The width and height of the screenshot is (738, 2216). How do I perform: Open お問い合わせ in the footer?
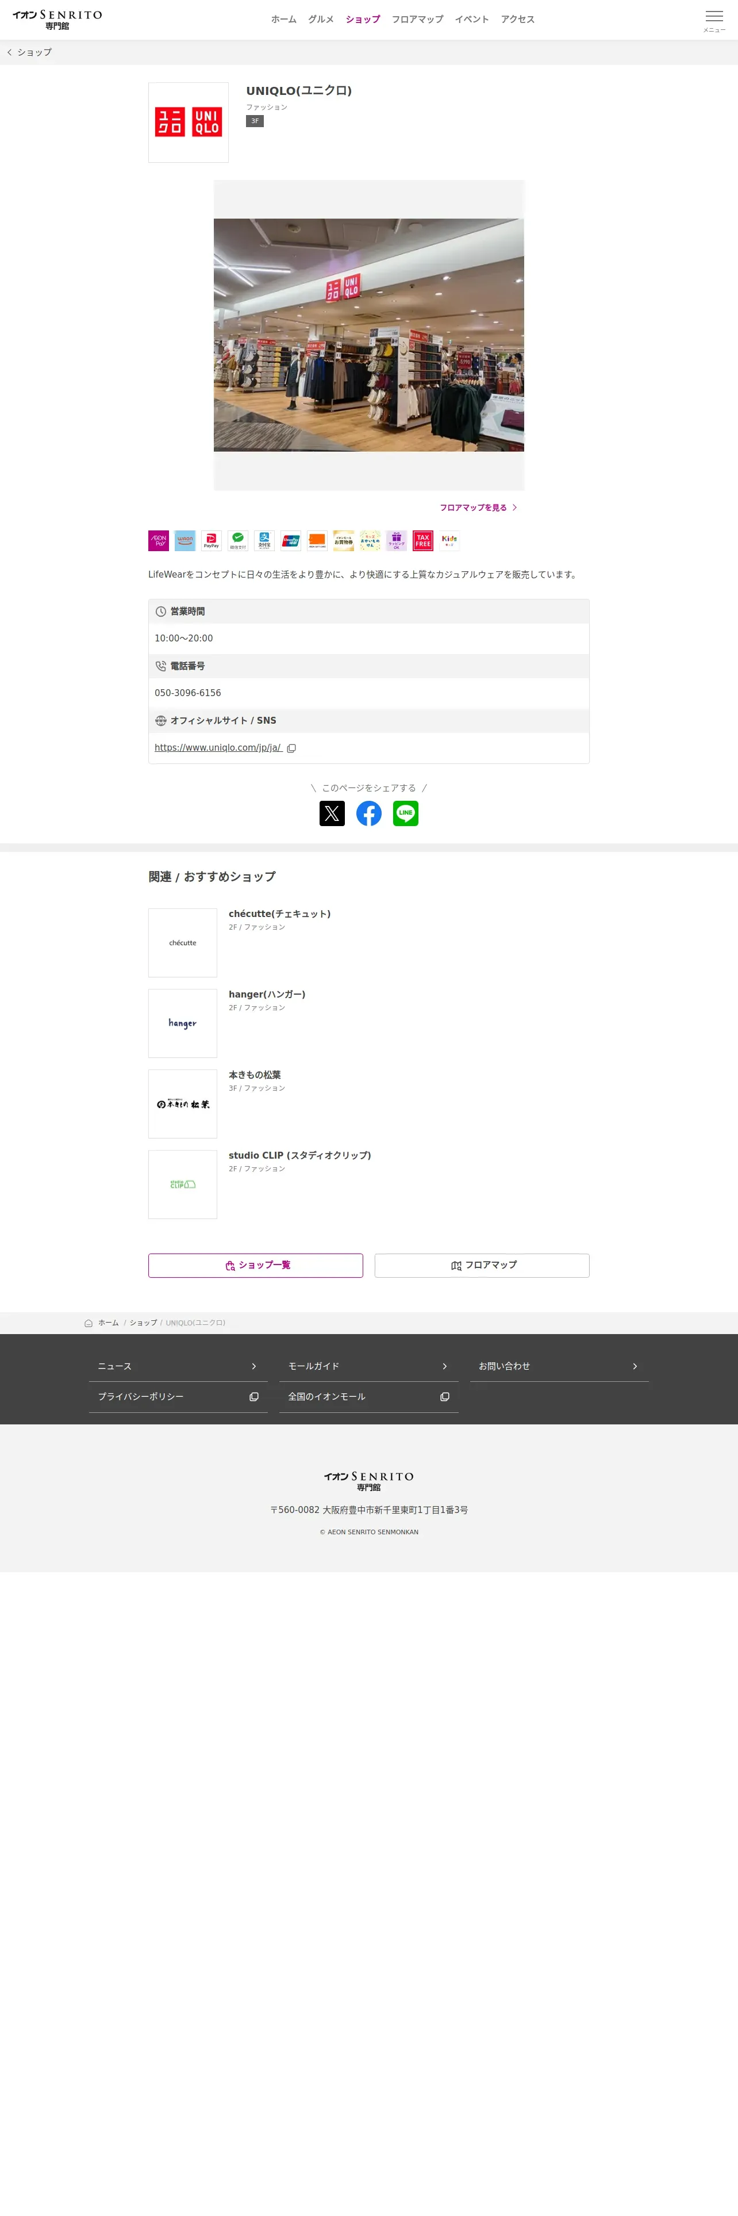click(559, 1366)
